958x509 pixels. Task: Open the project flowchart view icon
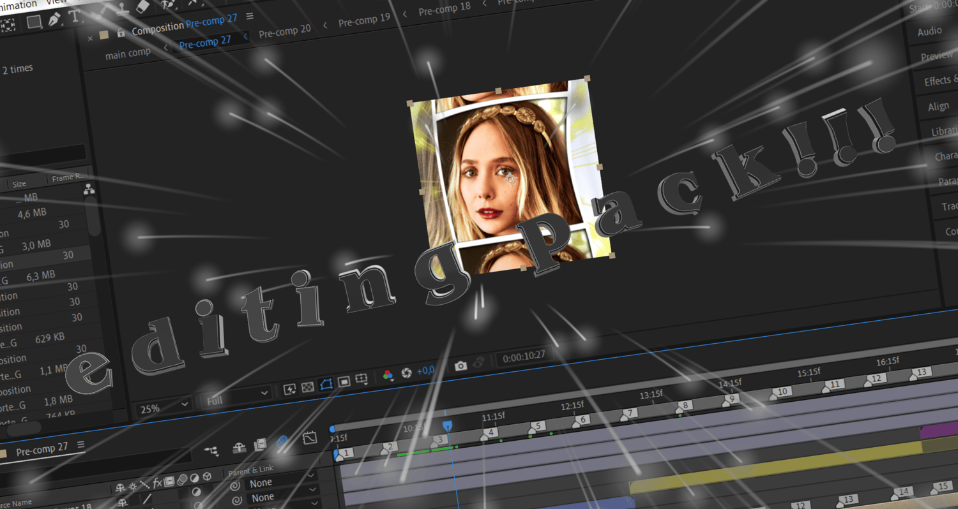click(x=89, y=189)
